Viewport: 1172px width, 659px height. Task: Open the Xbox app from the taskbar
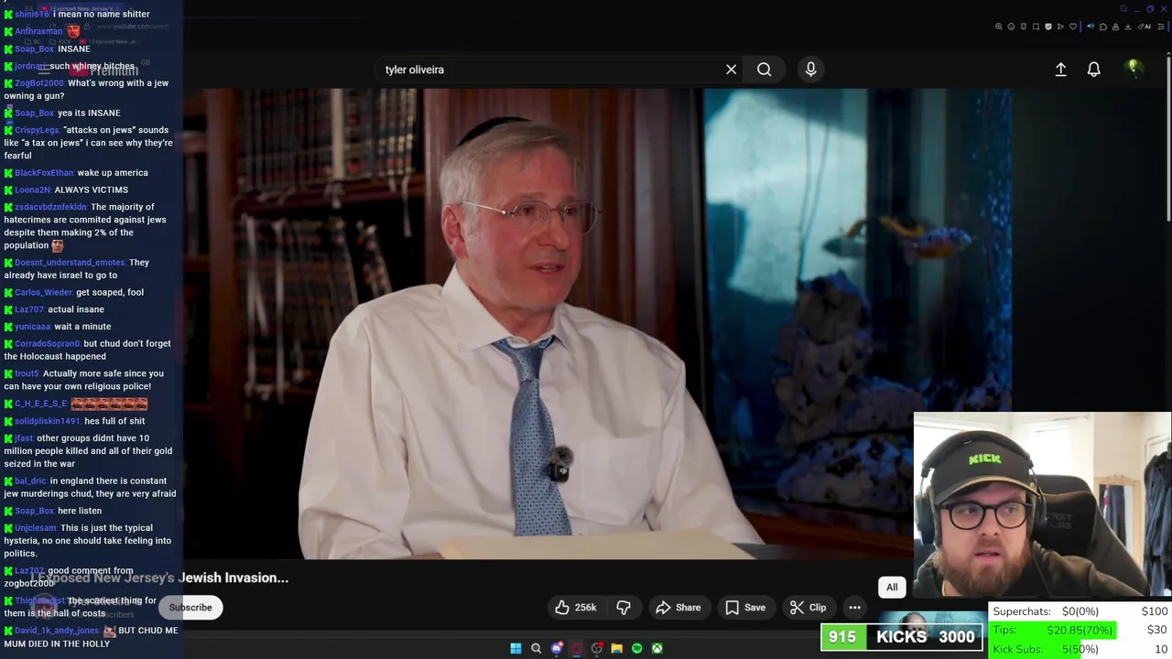[657, 648]
